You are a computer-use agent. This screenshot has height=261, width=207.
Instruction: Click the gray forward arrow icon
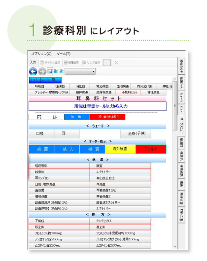(42, 71)
